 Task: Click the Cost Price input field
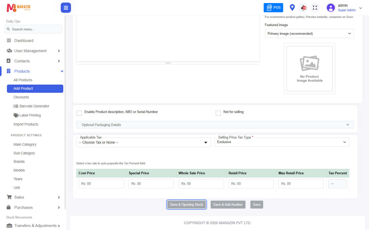pos(101,184)
